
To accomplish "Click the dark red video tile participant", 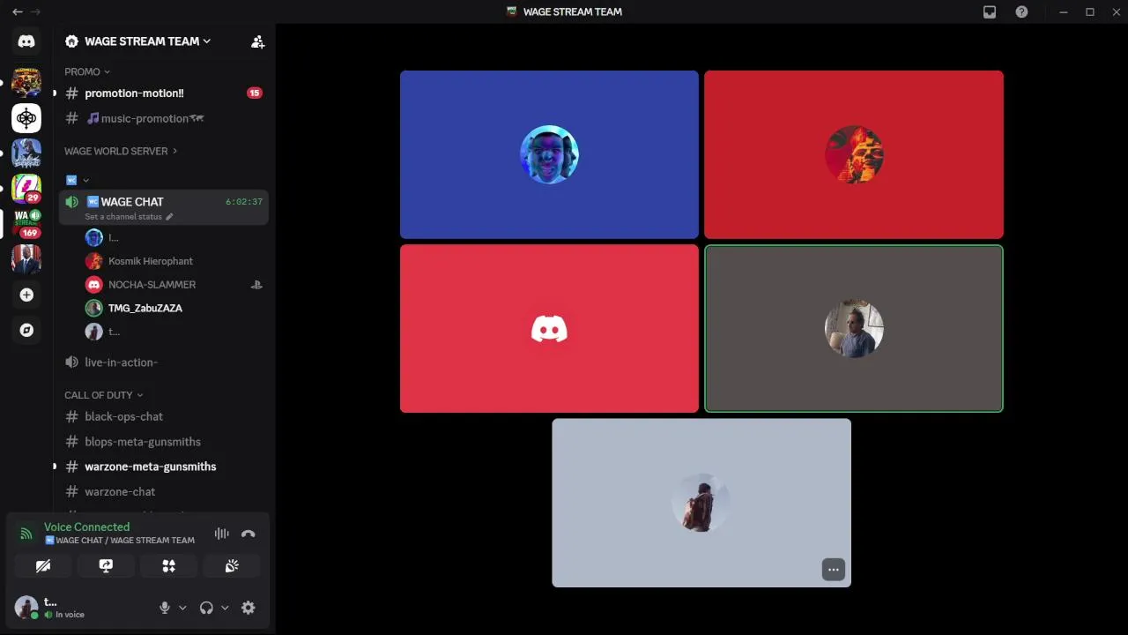I will (x=854, y=154).
